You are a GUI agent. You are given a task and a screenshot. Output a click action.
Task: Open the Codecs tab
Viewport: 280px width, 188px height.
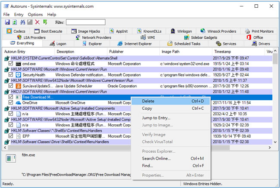16,31
